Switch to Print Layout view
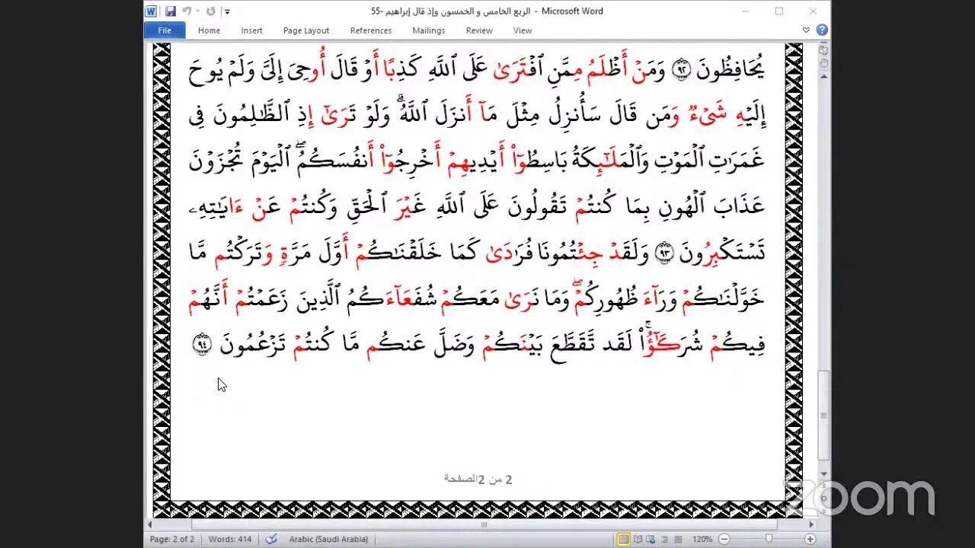The image size is (975, 548). point(624,539)
